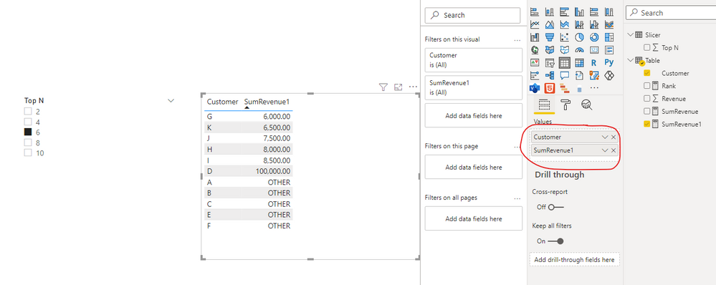Select the KPI visual

click(535, 62)
